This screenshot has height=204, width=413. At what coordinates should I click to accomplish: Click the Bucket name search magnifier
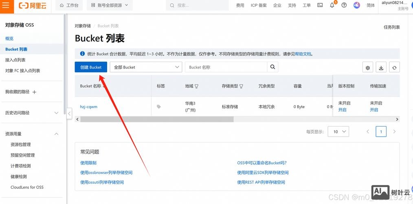click(272, 67)
